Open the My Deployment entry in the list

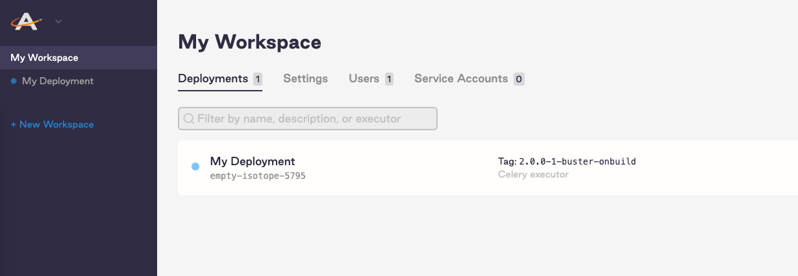click(x=253, y=161)
